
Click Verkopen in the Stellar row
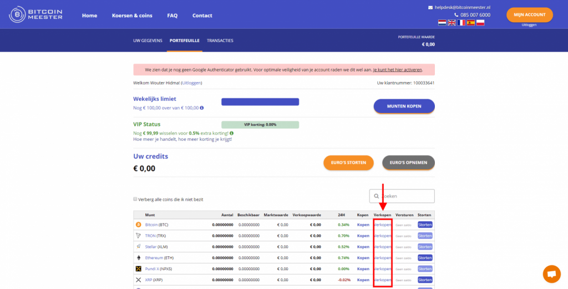point(383,247)
